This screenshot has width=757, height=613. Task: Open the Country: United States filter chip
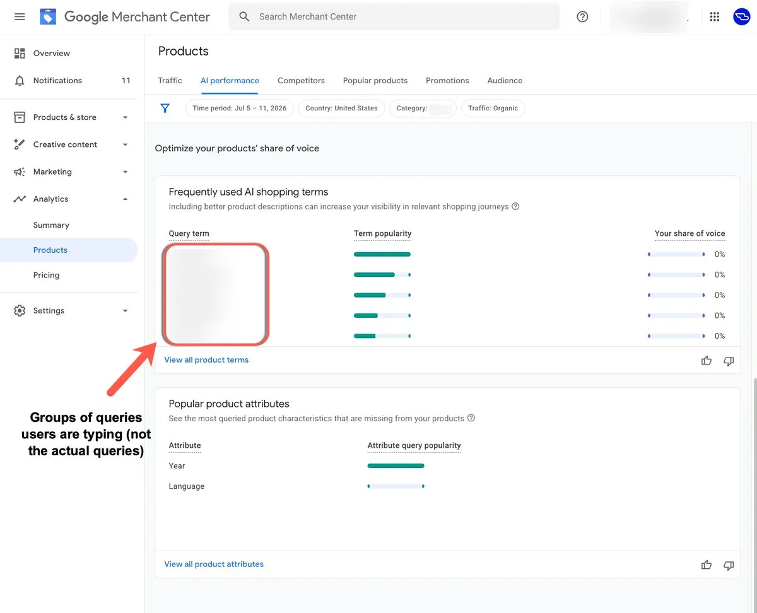pos(341,108)
